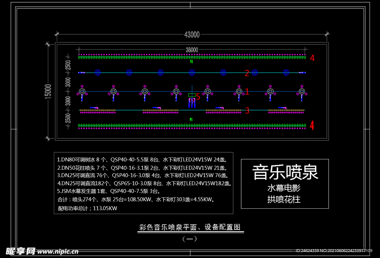Click the 43000 dimension label at the top
This screenshot has width=380, height=258.
(x=193, y=34)
